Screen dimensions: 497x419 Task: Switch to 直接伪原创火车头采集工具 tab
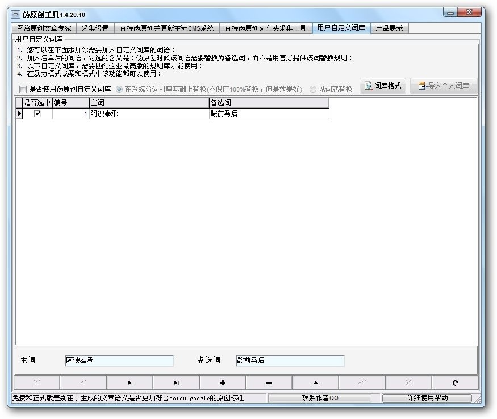pos(265,28)
